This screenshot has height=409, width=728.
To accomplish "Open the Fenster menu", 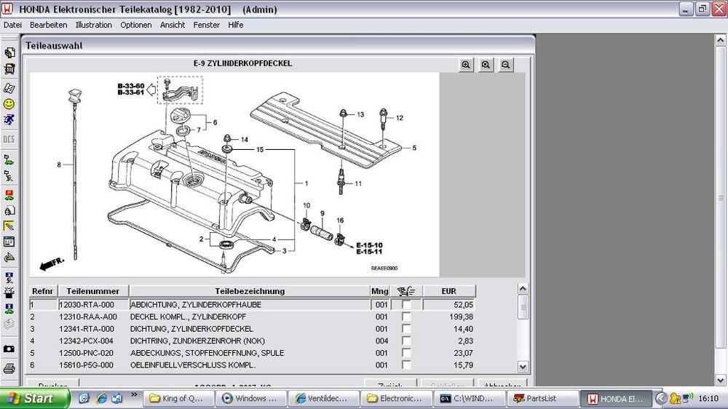I will [207, 25].
